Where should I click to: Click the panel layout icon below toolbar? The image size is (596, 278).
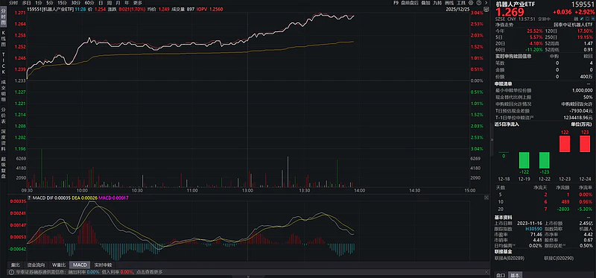click(486, 9)
